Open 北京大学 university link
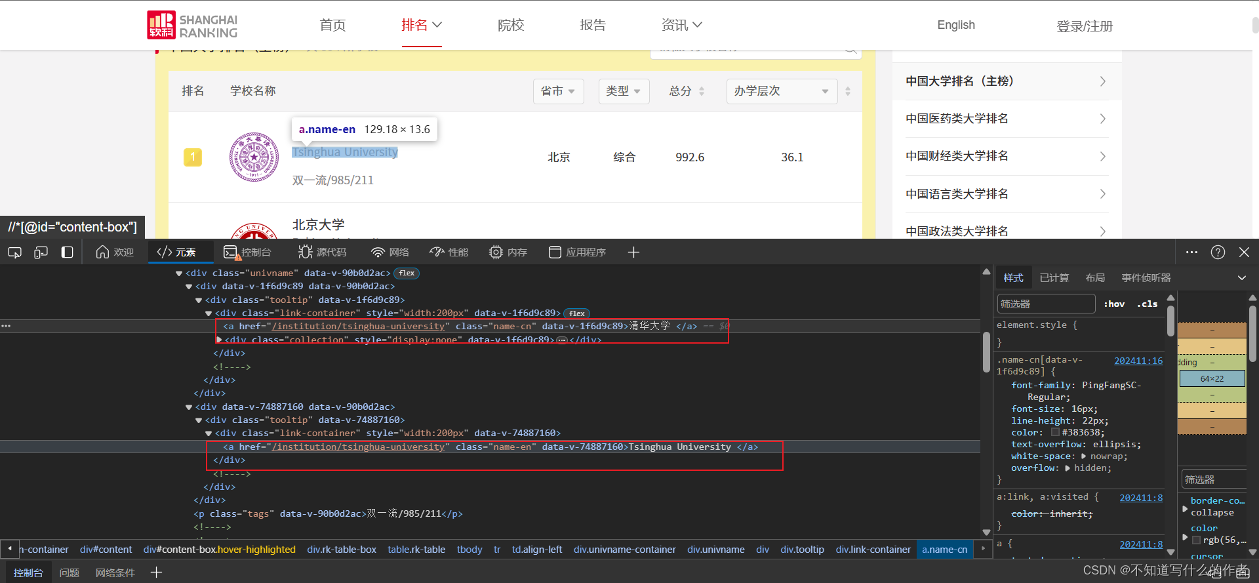The image size is (1259, 583). 318,225
